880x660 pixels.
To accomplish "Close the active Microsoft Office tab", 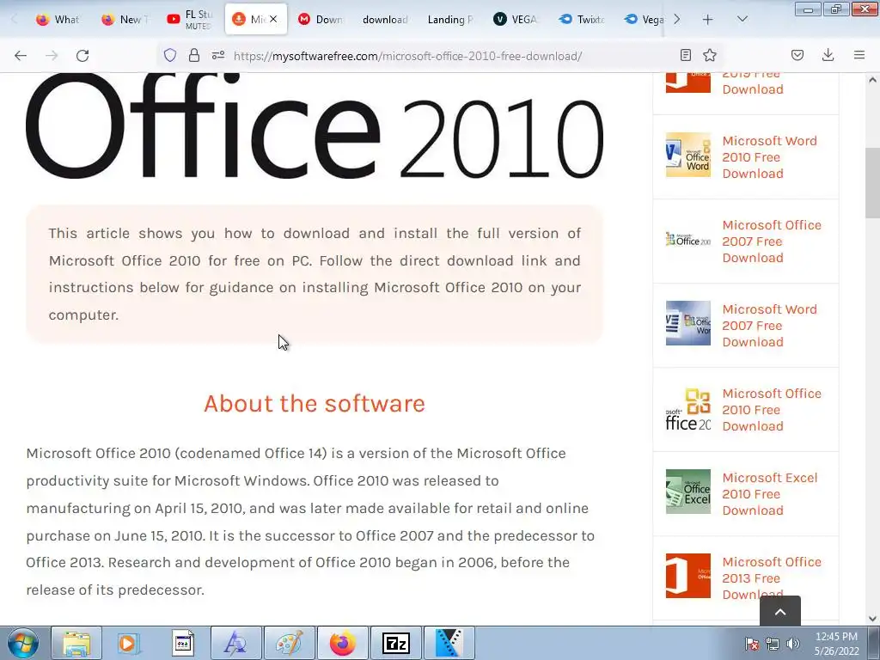I will pyautogui.click(x=273, y=19).
